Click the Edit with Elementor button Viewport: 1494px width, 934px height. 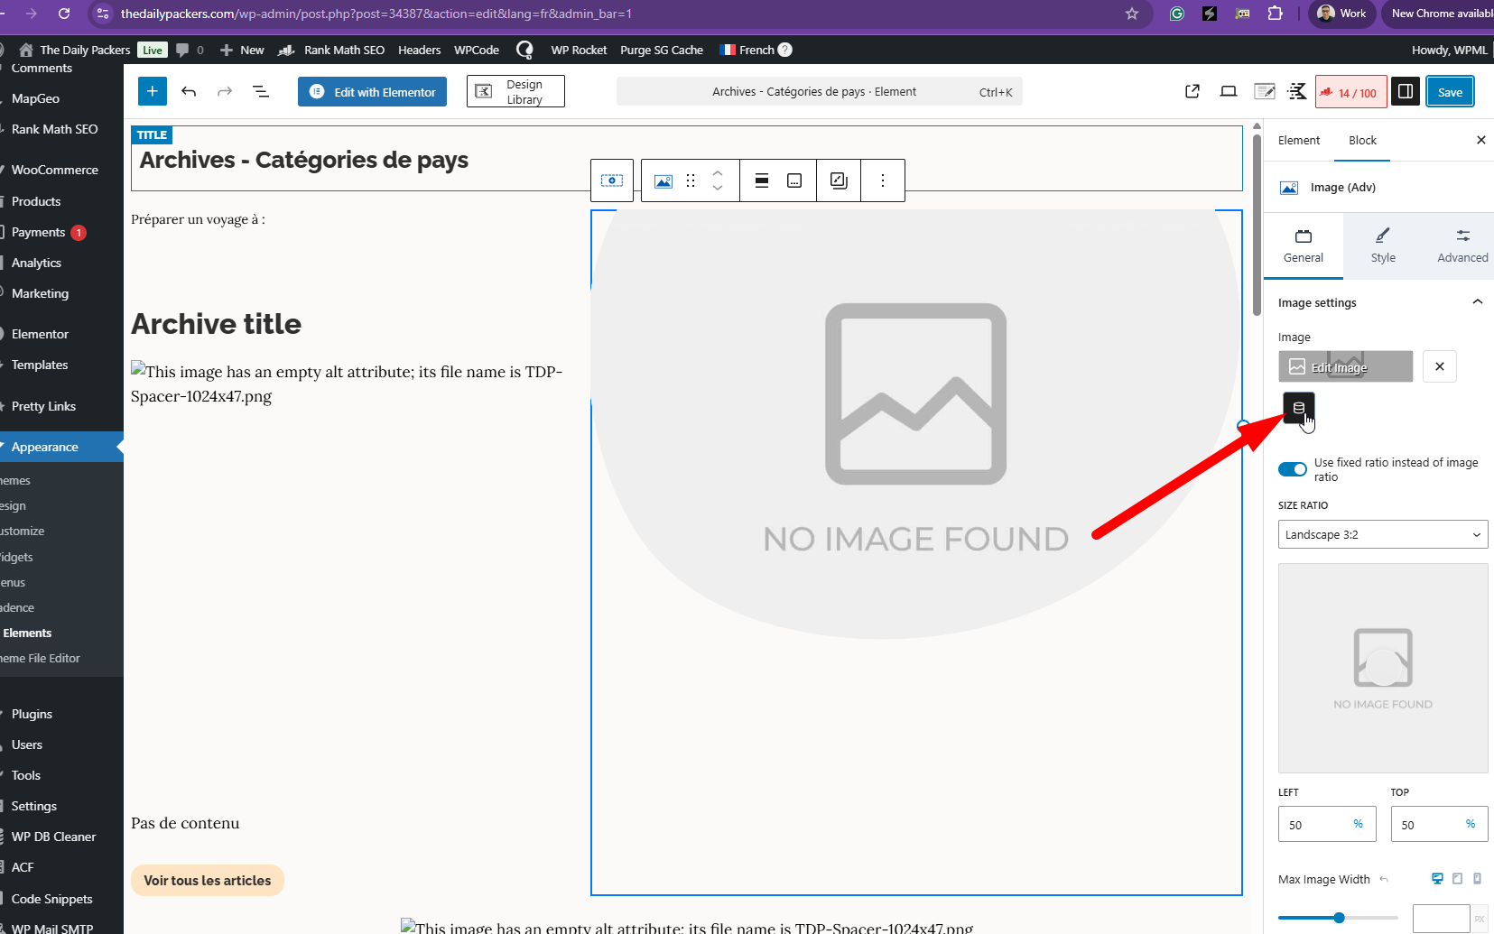click(x=372, y=91)
